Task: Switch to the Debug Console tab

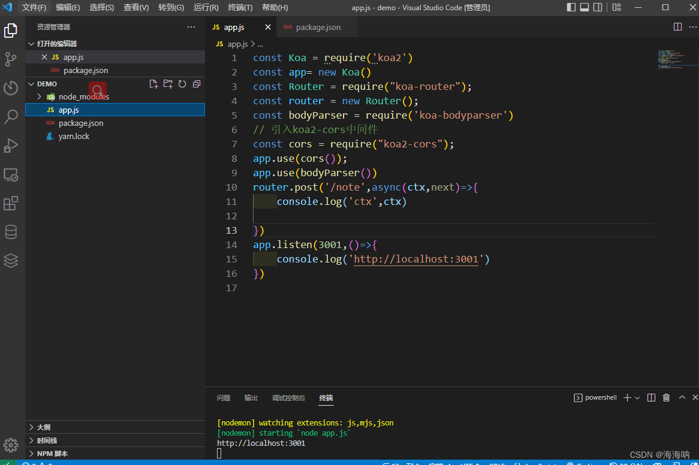Action: (288, 398)
